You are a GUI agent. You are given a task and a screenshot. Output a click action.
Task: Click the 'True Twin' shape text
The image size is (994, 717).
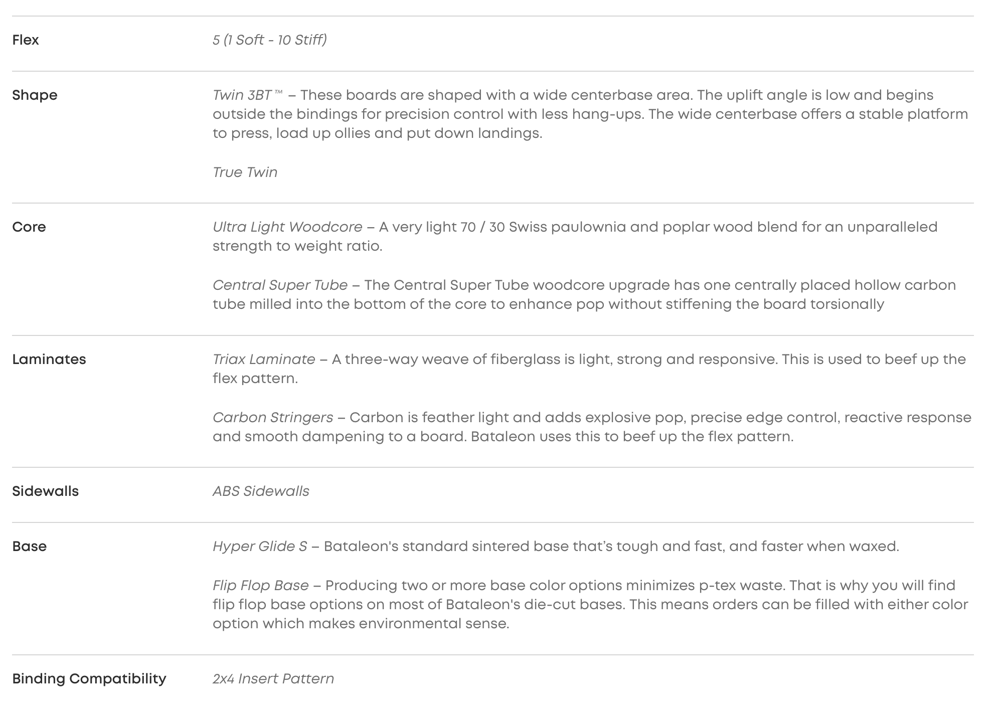245,172
